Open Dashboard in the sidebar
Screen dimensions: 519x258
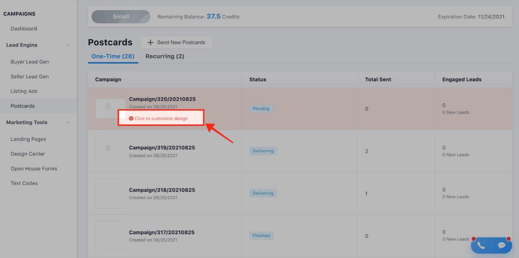24,29
